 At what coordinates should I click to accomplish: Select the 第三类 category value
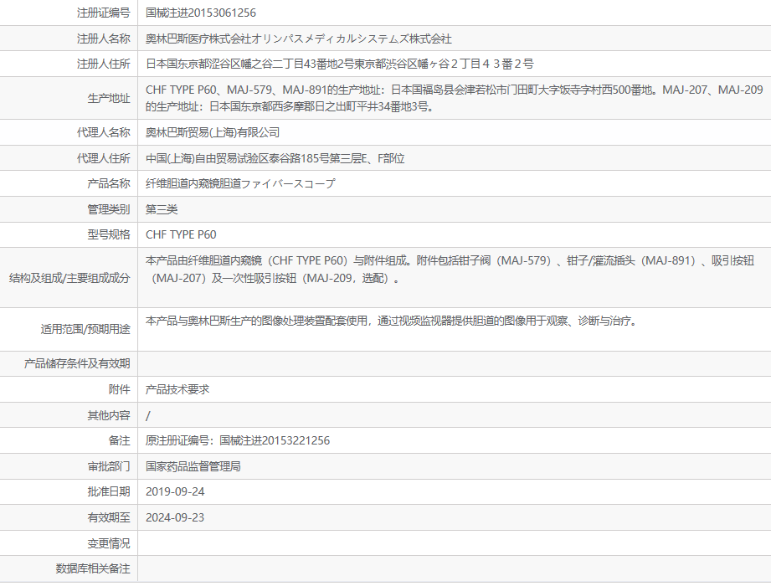(x=162, y=209)
